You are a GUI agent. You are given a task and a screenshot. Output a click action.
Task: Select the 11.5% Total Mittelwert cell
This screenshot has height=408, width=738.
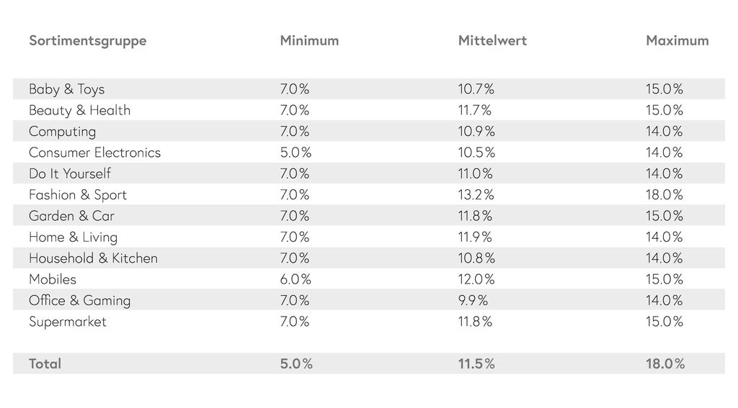476,363
